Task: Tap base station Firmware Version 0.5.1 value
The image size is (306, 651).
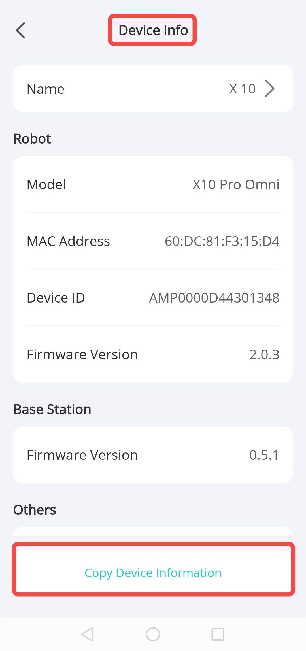Action: coord(264,455)
